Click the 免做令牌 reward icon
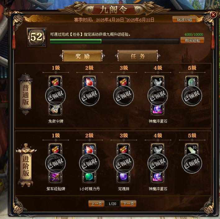This screenshot has width=220, height=219. pyautogui.click(x=55, y=109)
